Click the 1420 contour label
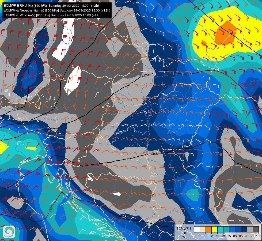Screen dimensions: 262x241 coord(145,76)
